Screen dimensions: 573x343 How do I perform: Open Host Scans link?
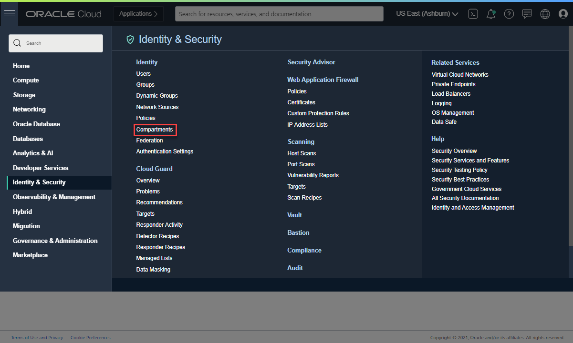[x=302, y=153]
